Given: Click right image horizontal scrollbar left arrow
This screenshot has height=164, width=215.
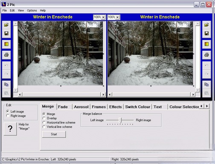Looking at the screenshot, I should (110, 94).
